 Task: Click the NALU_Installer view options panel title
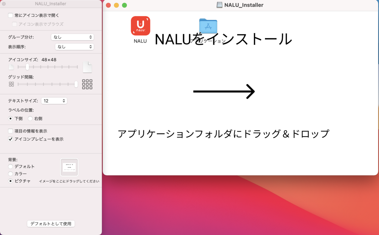point(51,4)
